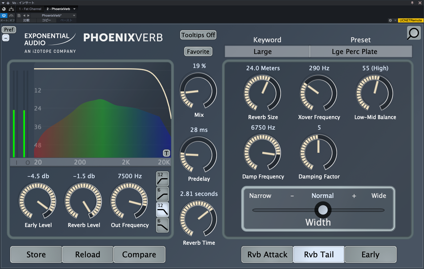Switch to the 1 - Fat Channel tab

(x=30, y=9)
